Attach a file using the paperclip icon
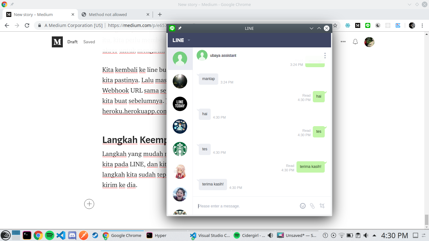 click(312, 206)
